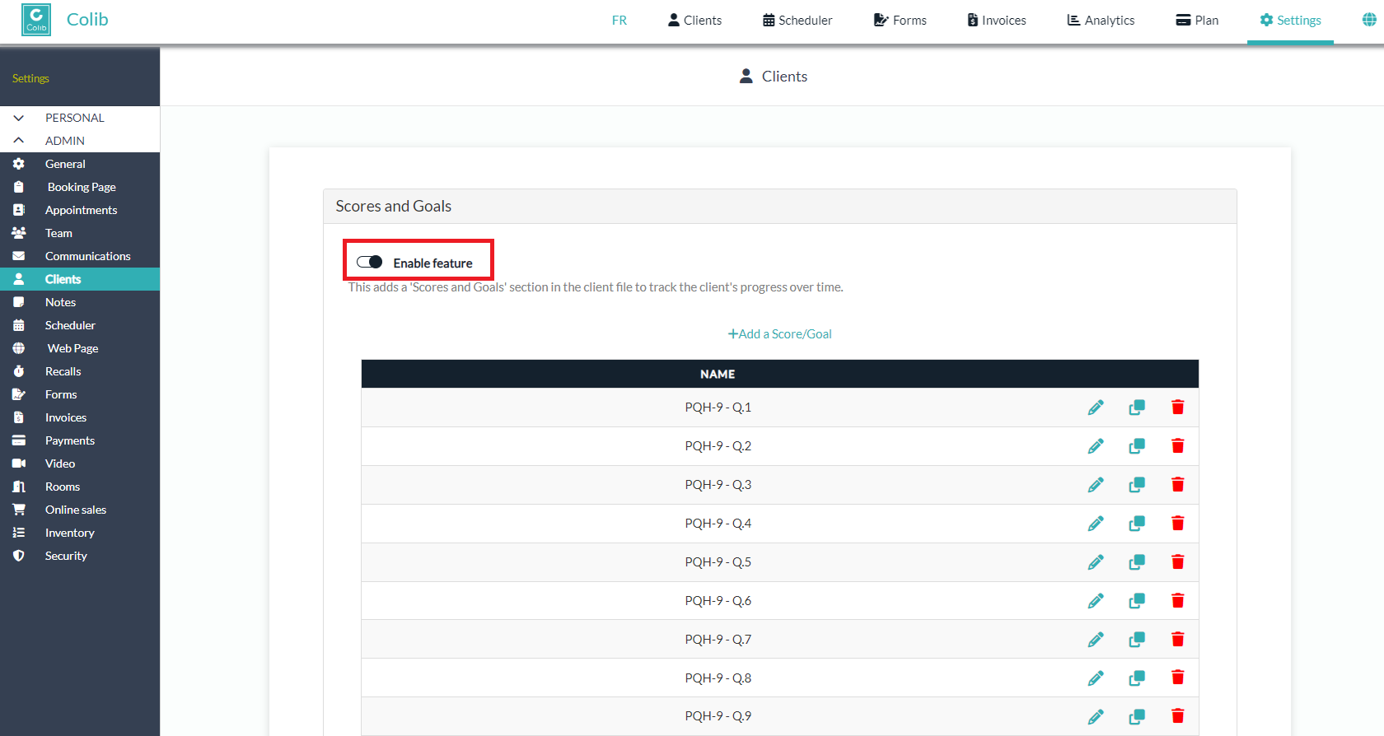Edit PQH-9 - Q.4 with pencil icon
This screenshot has height=736, width=1384.
tap(1096, 524)
